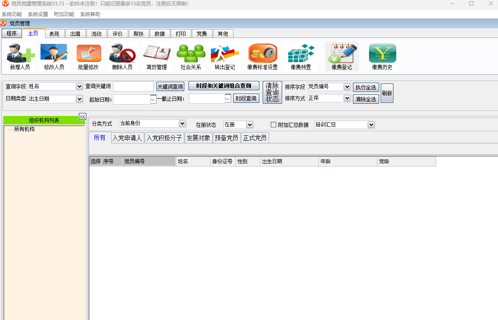Click the 出生日期 column header

[289, 161]
